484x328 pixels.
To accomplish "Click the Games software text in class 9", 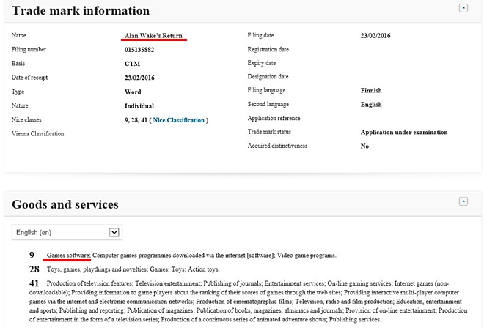I will [x=68, y=256].
